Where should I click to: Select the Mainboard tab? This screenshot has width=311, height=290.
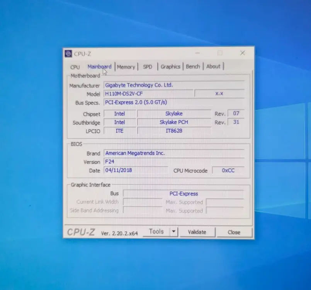(x=100, y=67)
